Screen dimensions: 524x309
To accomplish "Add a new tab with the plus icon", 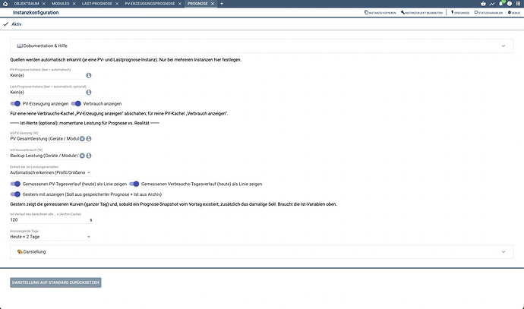I will coord(222,4).
